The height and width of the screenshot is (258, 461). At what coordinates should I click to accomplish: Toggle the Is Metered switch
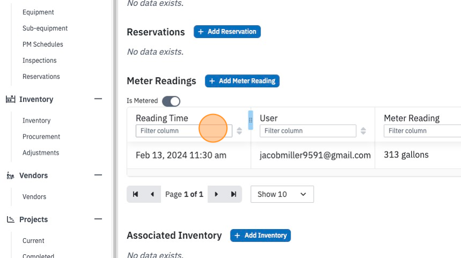[x=171, y=101]
